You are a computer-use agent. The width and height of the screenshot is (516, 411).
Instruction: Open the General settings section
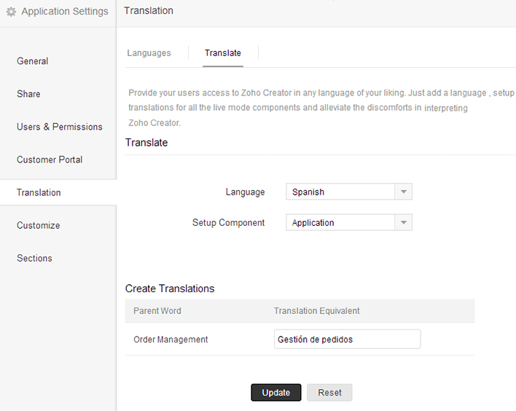(33, 61)
